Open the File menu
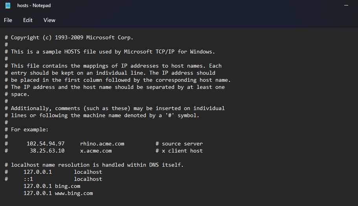358x206 pixels. (x=8, y=20)
